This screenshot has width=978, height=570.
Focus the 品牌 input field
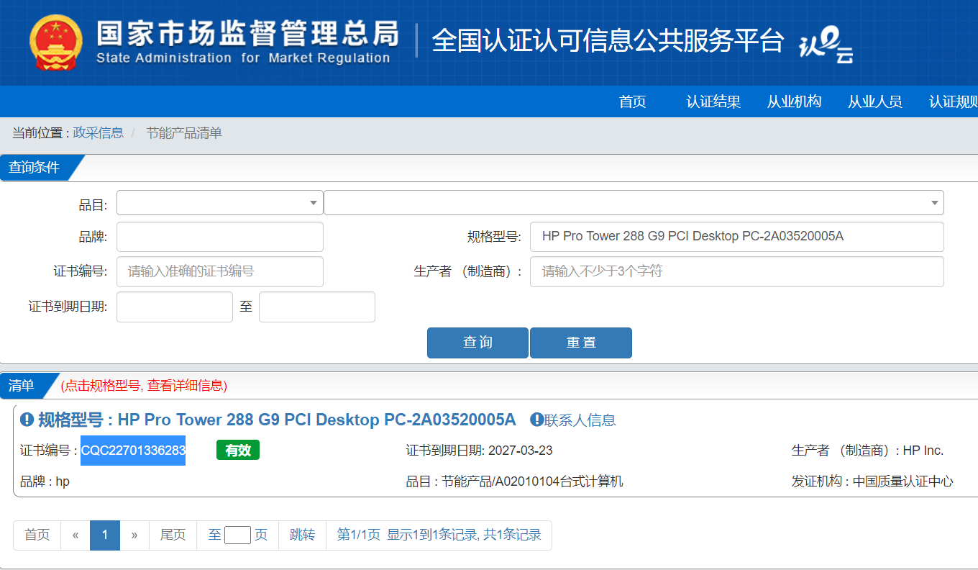[220, 237]
